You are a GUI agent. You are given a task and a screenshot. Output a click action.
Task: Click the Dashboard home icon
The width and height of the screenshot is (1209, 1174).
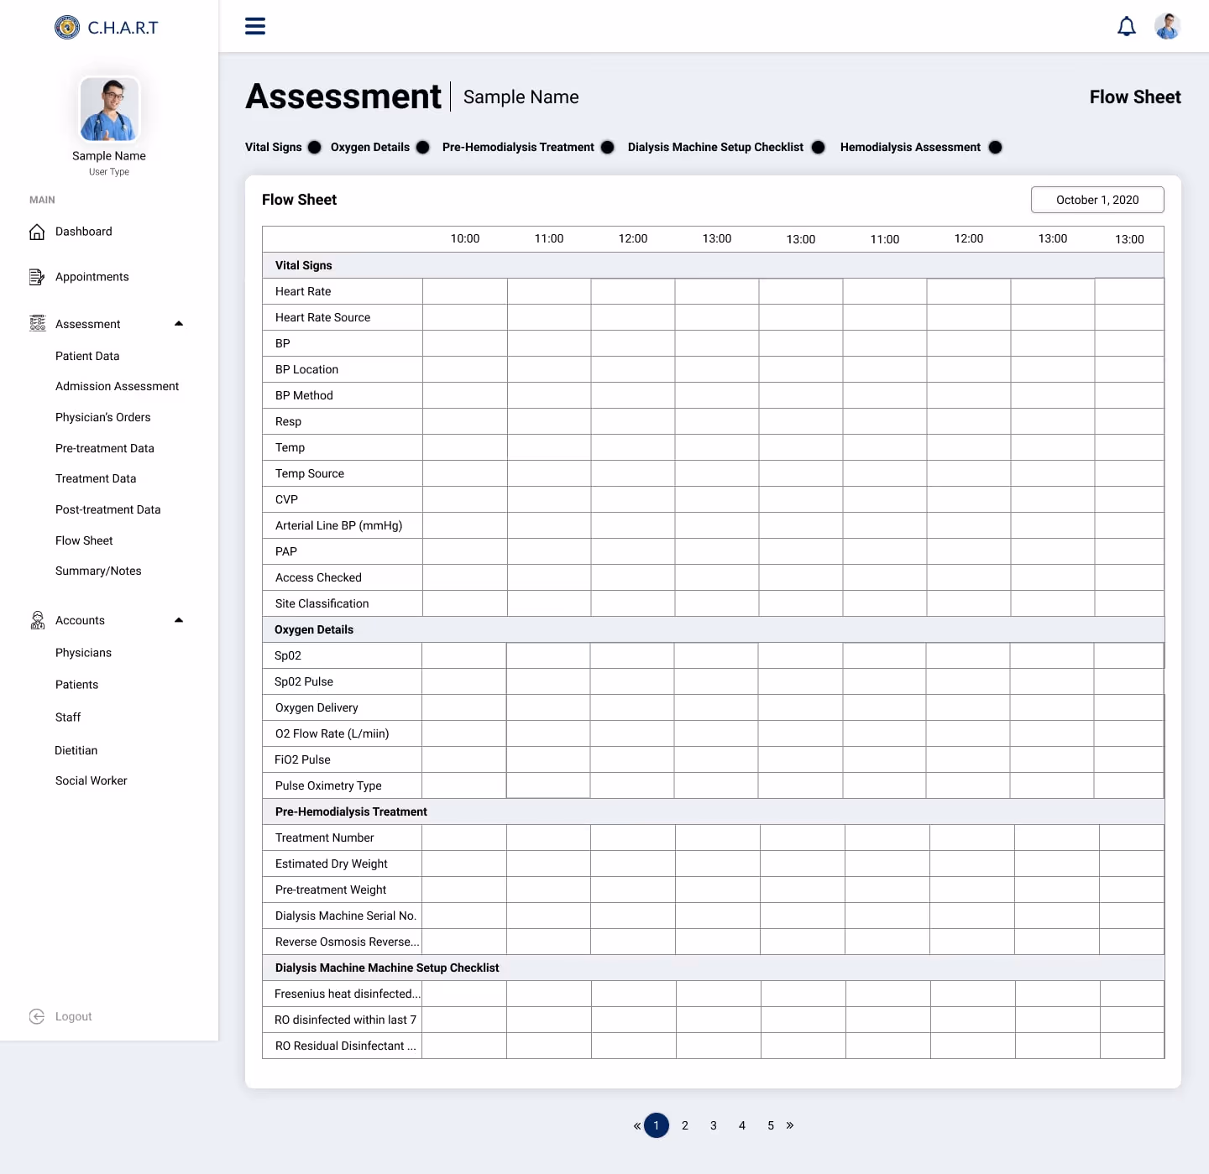[37, 232]
